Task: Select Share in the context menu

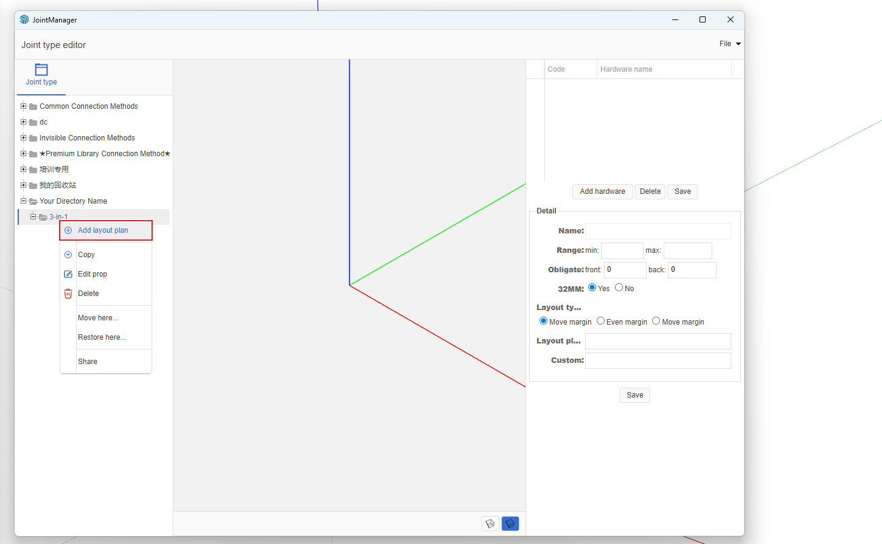Action: [88, 362]
